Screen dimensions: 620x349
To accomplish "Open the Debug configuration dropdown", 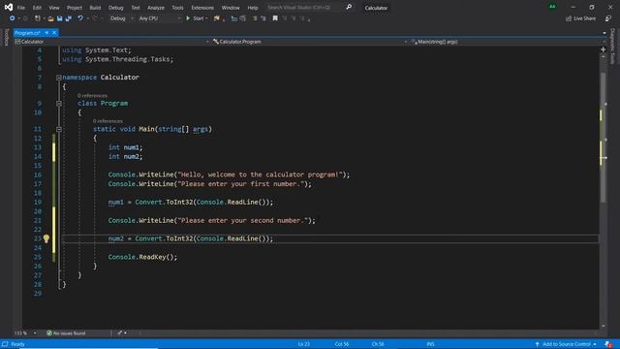I will (x=121, y=18).
